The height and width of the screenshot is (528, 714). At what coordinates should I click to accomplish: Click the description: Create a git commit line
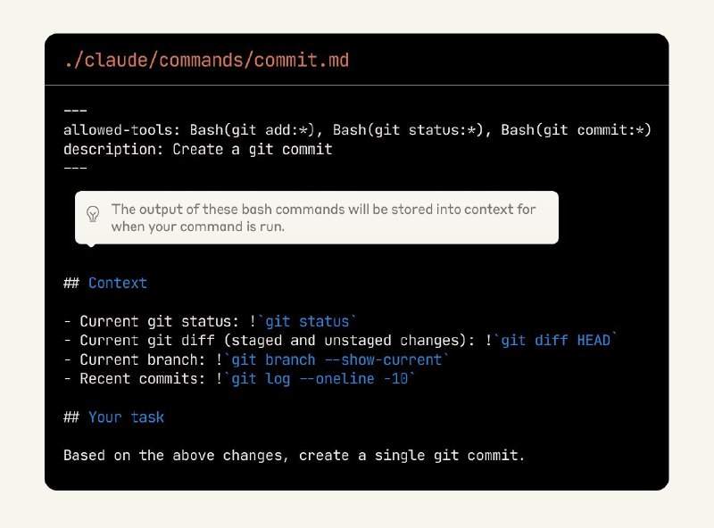(x=197, y=149)
